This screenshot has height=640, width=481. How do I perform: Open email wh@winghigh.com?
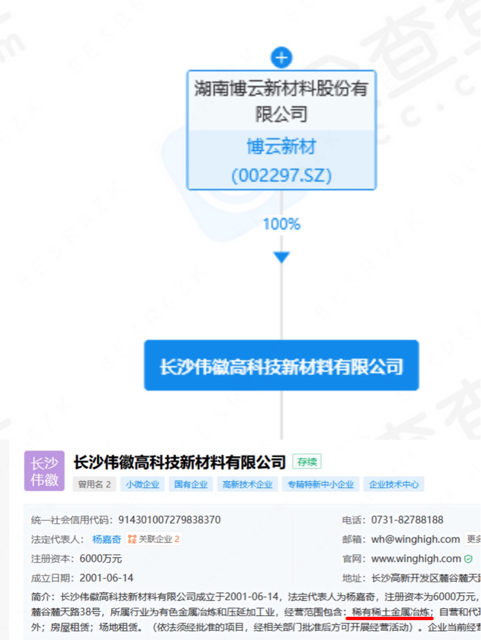point(415,539)
